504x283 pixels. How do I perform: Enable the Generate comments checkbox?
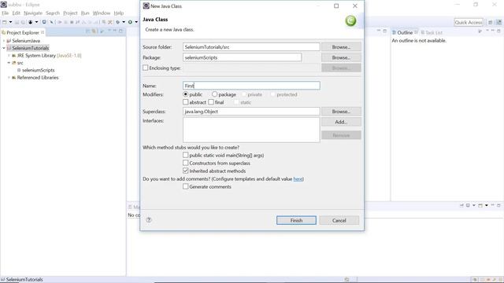[x=186, y=186]
